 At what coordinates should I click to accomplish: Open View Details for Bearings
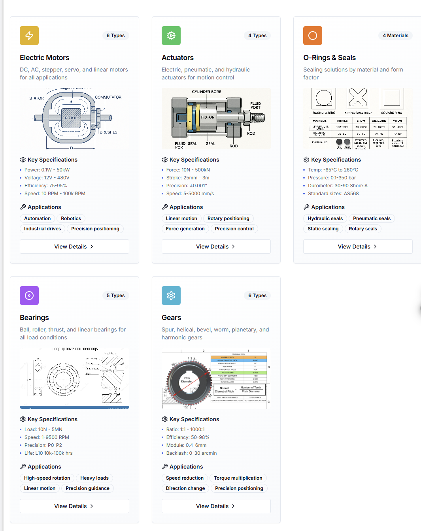74,506
